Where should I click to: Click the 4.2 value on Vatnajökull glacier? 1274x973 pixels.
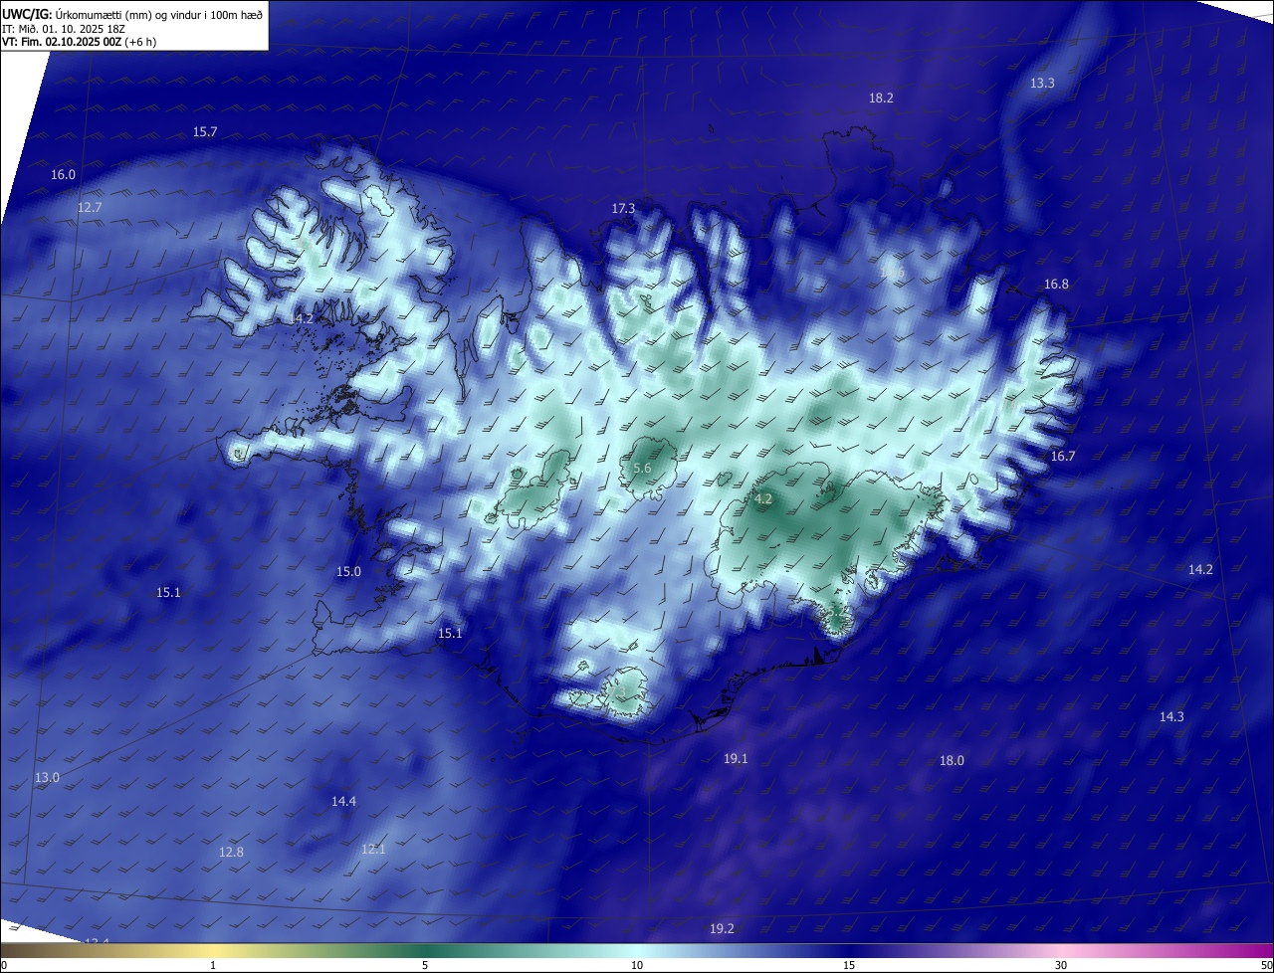(763, 499)
